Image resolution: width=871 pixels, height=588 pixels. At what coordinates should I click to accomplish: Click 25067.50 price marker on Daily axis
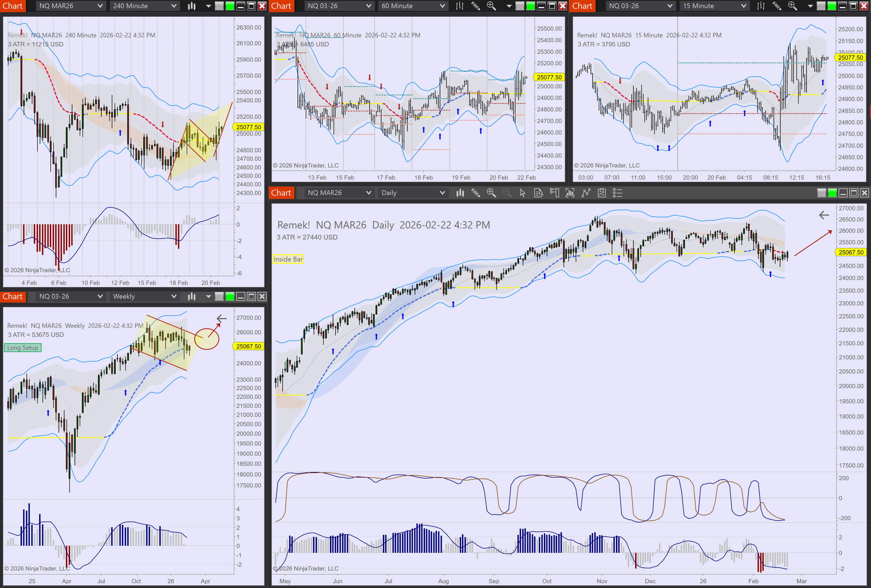pyautogui.click(x=851, y=252)
